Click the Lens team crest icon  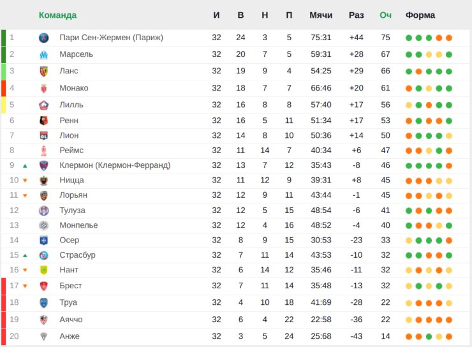(44, 71)
